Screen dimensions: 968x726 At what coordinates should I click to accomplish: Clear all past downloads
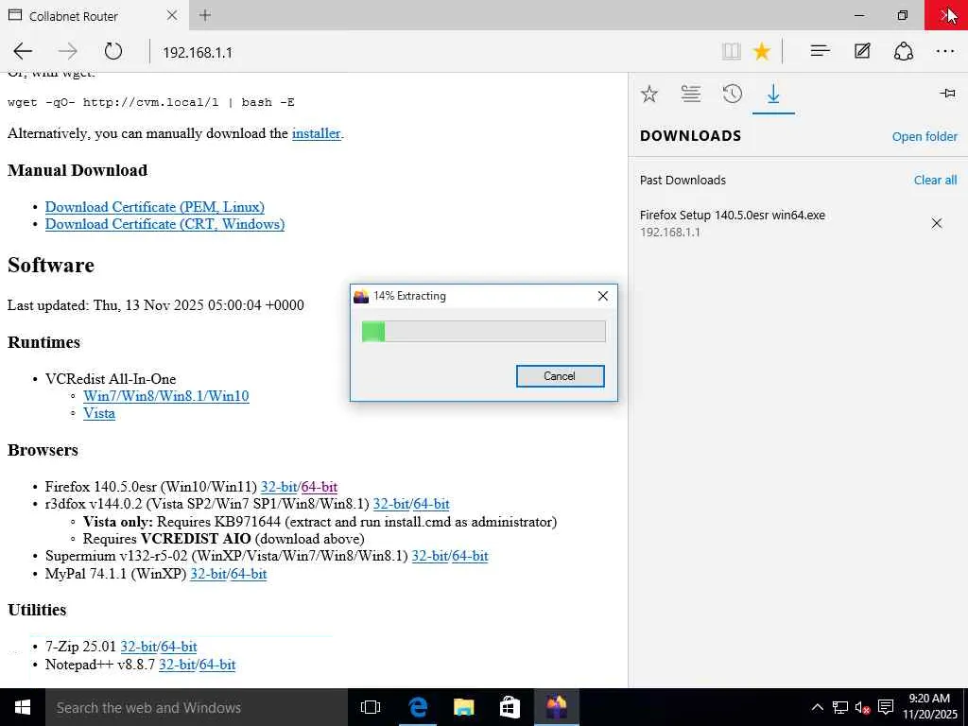click(935, 180)
